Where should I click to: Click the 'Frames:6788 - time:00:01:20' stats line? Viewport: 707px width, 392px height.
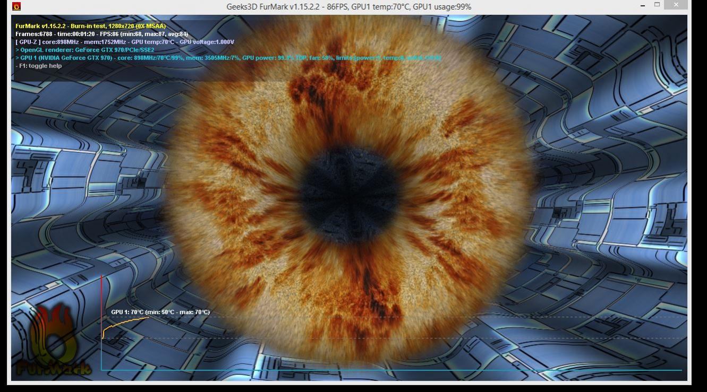coord(102,34)
